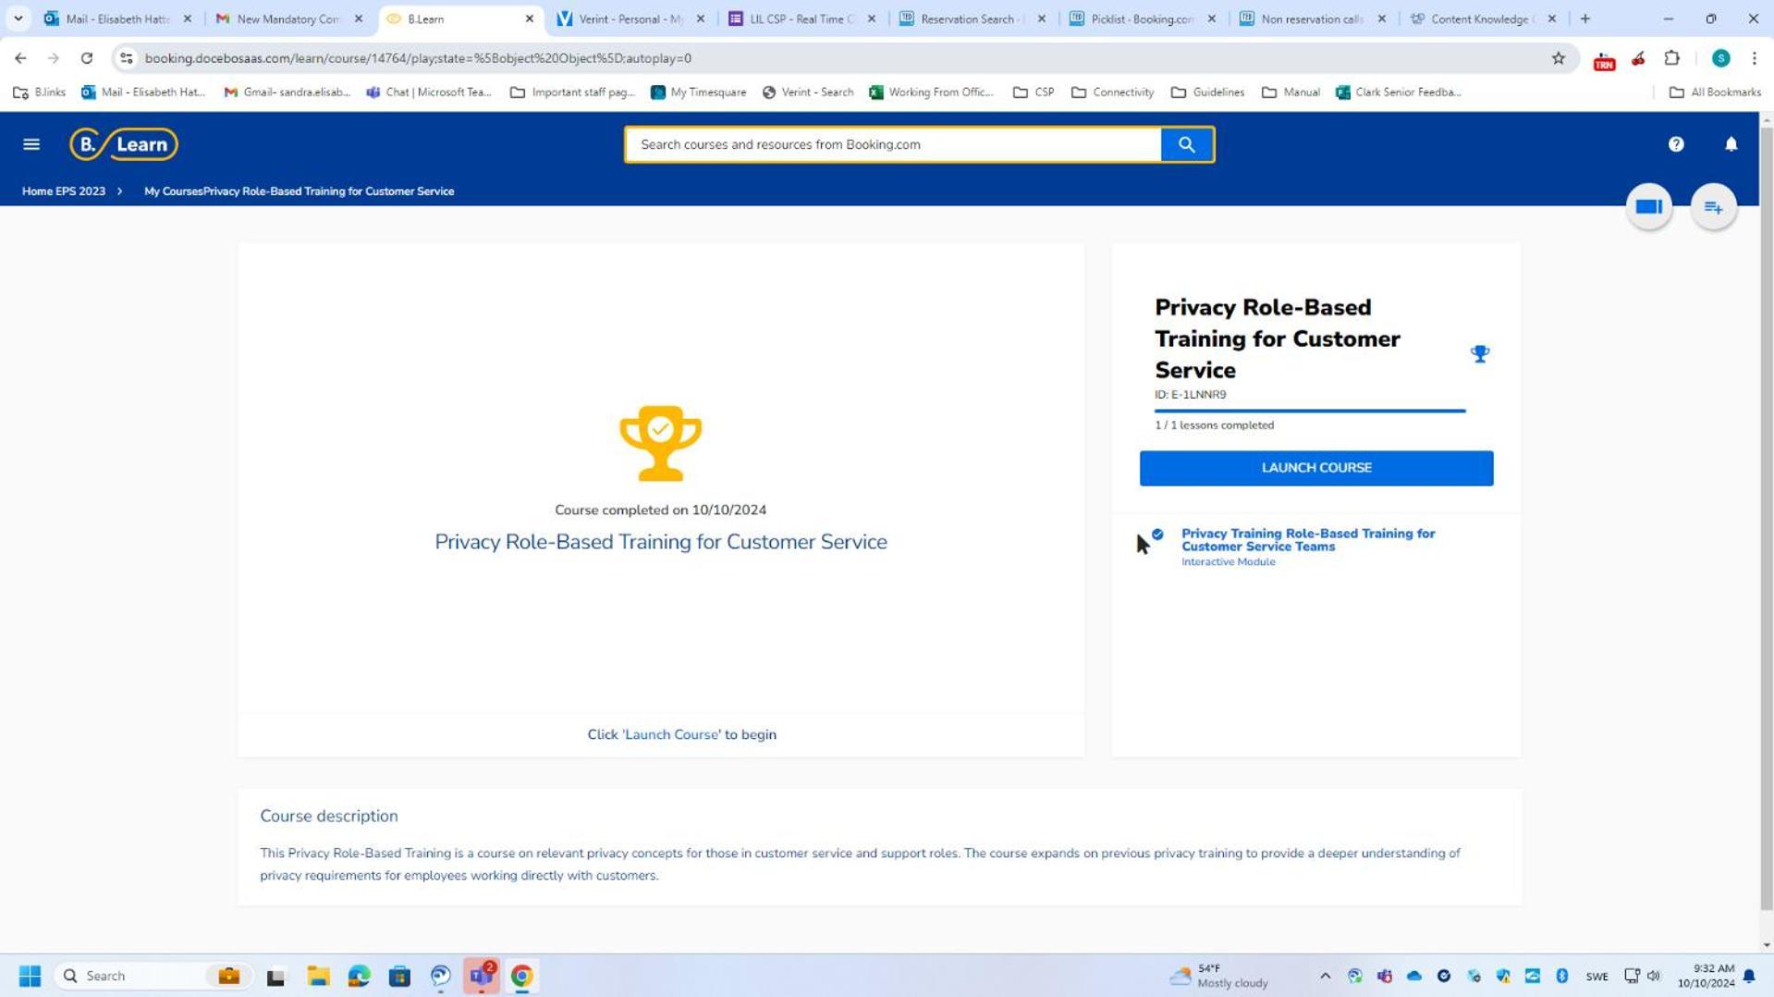Go back to the previous page
The width and height of the screenshot is (1774, 997).
point(20,58)
